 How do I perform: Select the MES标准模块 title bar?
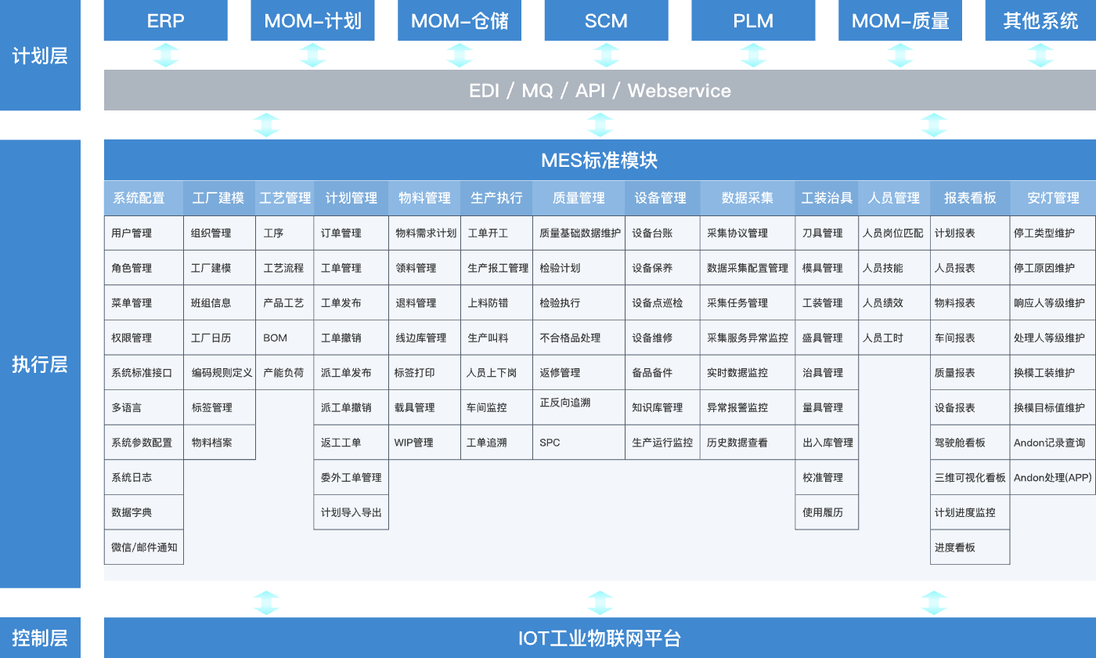[x=600, y=161]
